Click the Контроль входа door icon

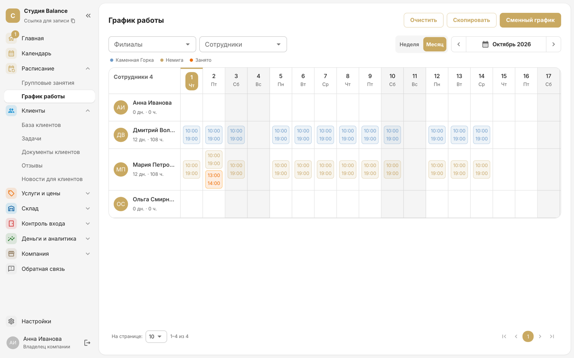(12, 224)
